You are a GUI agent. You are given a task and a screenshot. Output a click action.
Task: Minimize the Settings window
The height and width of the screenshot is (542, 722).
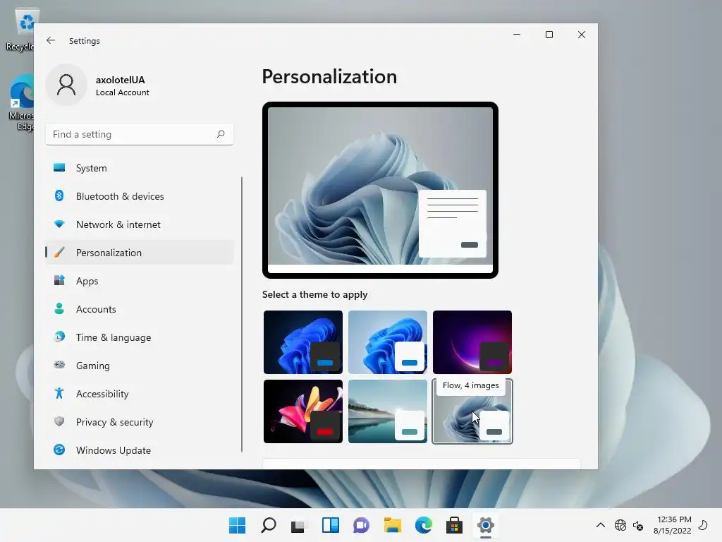(x=517, y=35)
